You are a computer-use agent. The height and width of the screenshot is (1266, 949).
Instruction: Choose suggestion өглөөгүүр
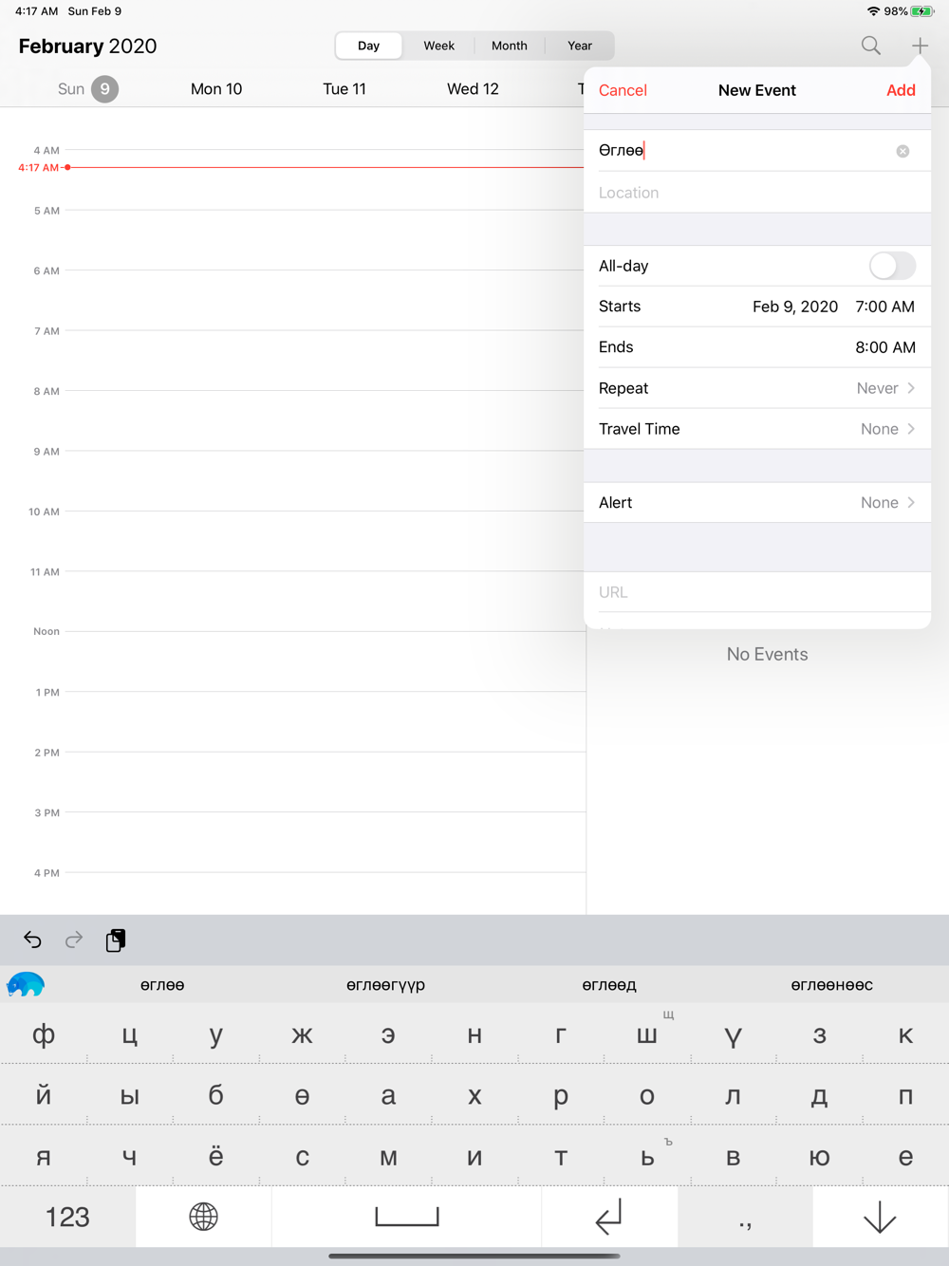pyautogui.click(x=385, y=985)
